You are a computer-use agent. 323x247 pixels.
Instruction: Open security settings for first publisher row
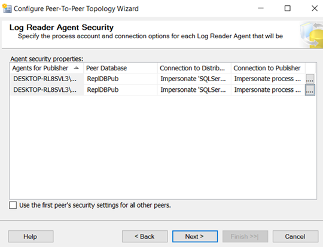[310, 79]
